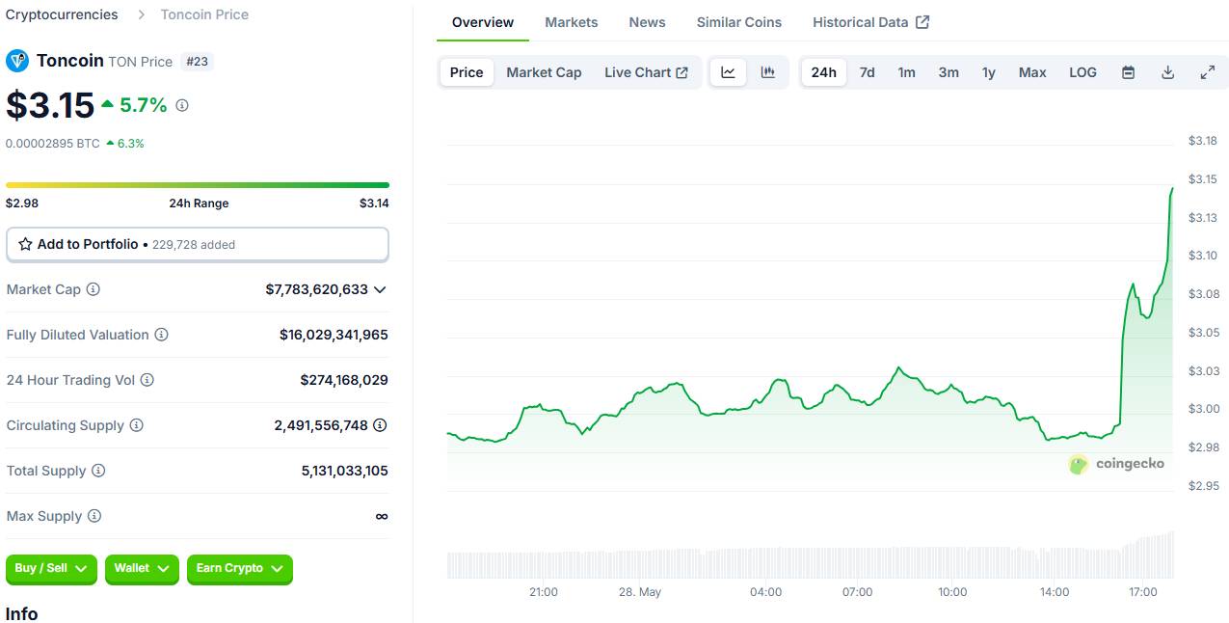Download chart data icon
The width and height of the screenshot is (1229, 623).
1167,72
